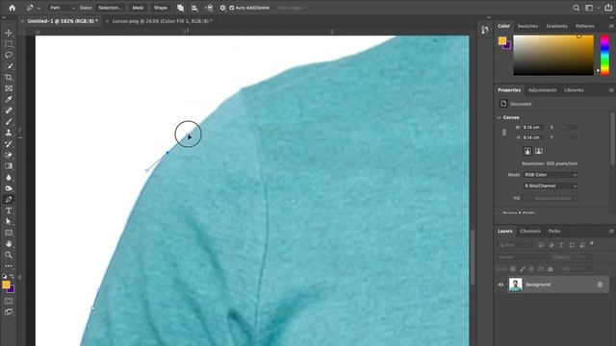The image size is (616, 346).
Task: Filter layers by type layer icon
Action: point(561,245)
